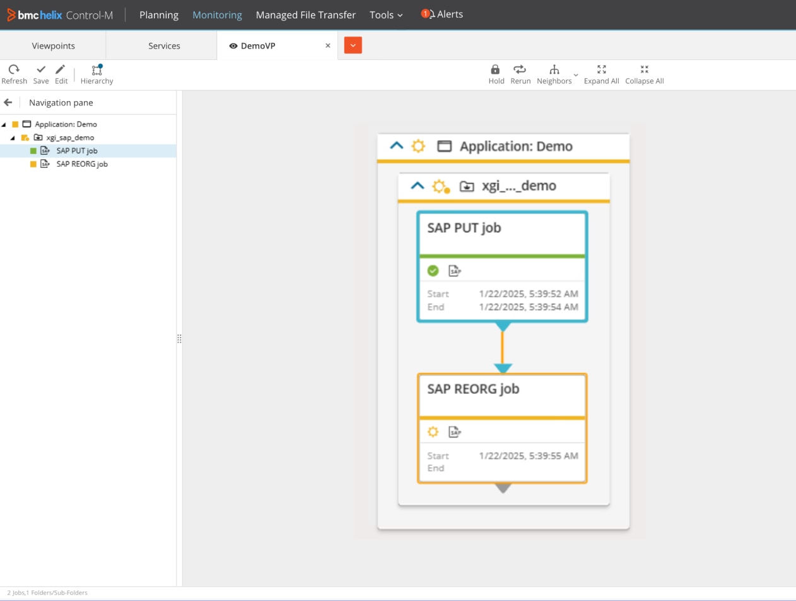Click the Rerun icon

coord(520,69)
